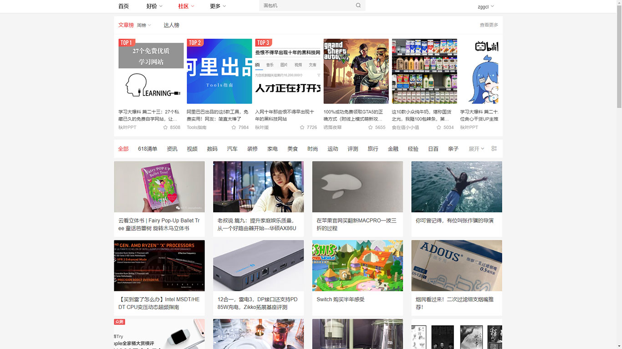Open article 烟民看过来 title

pyautogui.click(x=454, y=303)
